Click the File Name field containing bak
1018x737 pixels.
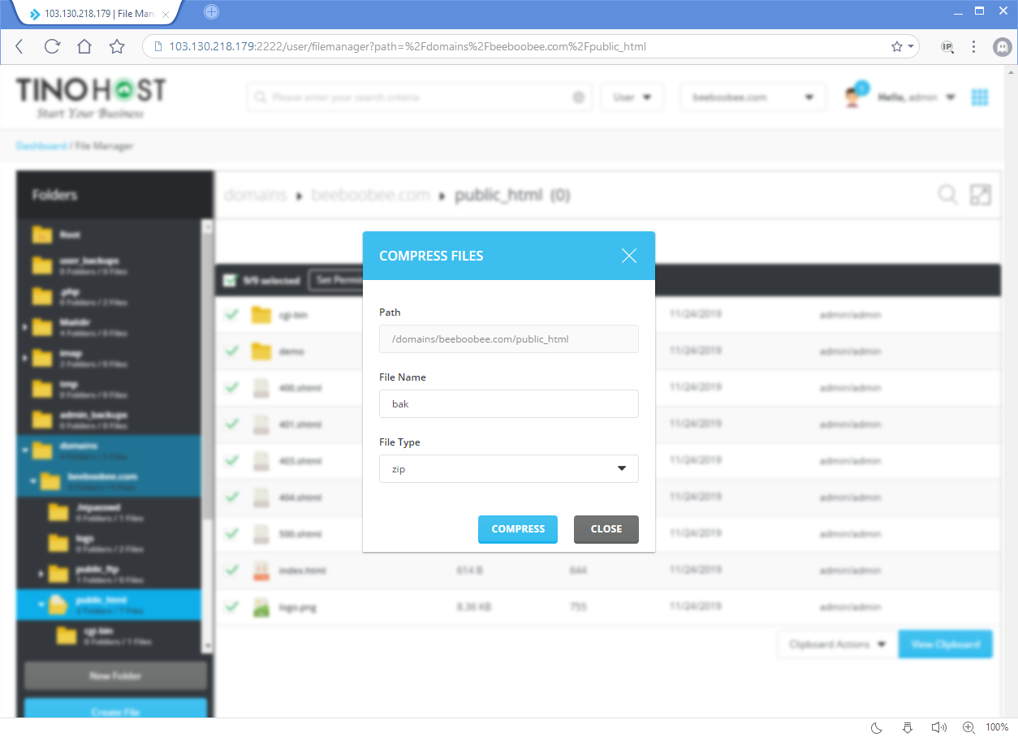tap(508, 403)
